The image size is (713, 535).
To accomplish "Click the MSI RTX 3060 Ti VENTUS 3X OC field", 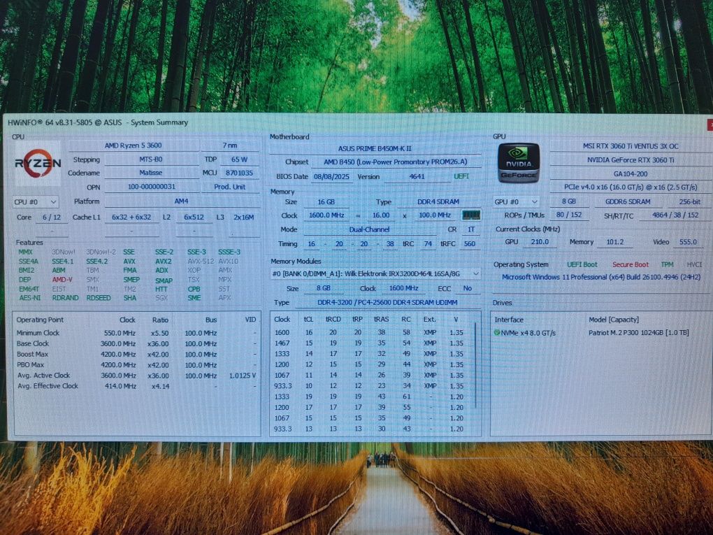I will point(631,146).
